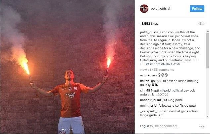Viewport: 210px width, 134px height.
Task: Expand view all 455 comments
Action: [157, 70]
